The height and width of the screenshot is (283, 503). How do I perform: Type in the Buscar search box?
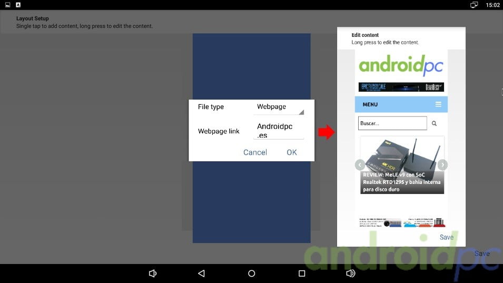[x=392, y=123]
